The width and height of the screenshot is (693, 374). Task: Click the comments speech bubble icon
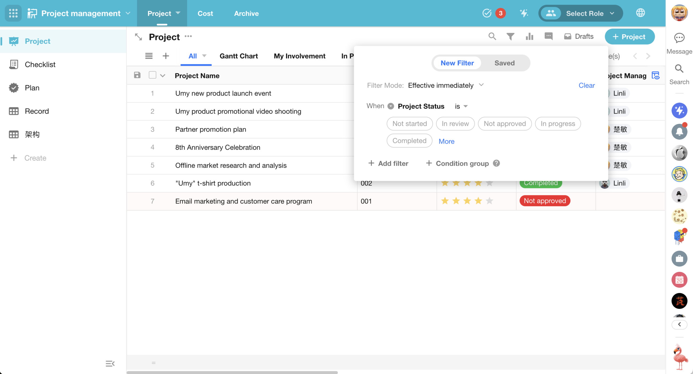pyautogui.click(x=548, y=36)
